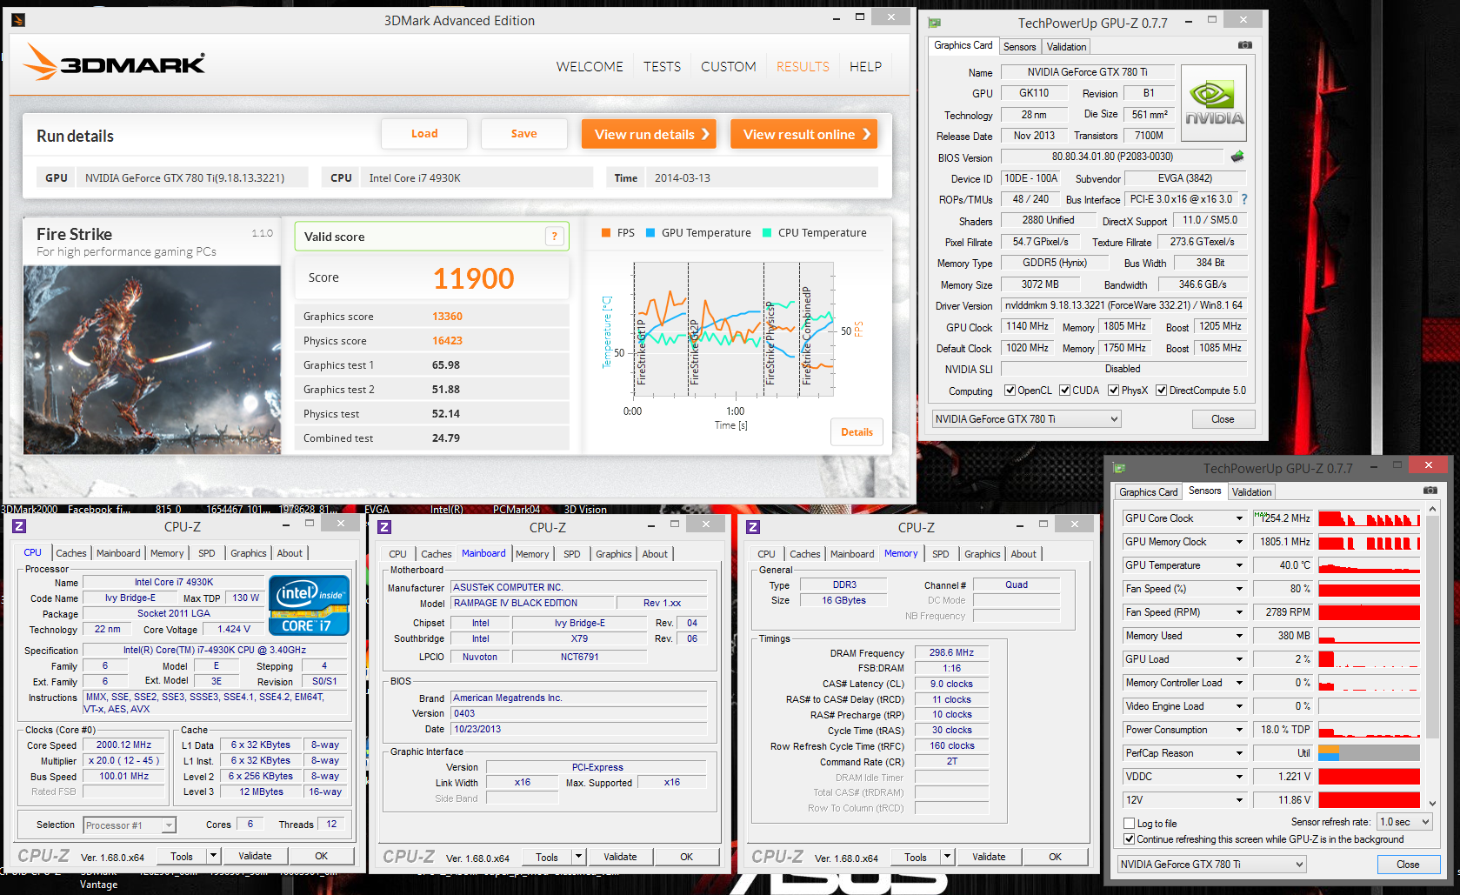Open the RESULTS tab in 3DMark
This screenshot has width=1460, height=895.
(x=803, y=66)
